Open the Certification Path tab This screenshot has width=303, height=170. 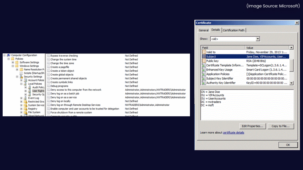[x=233, y=30]
